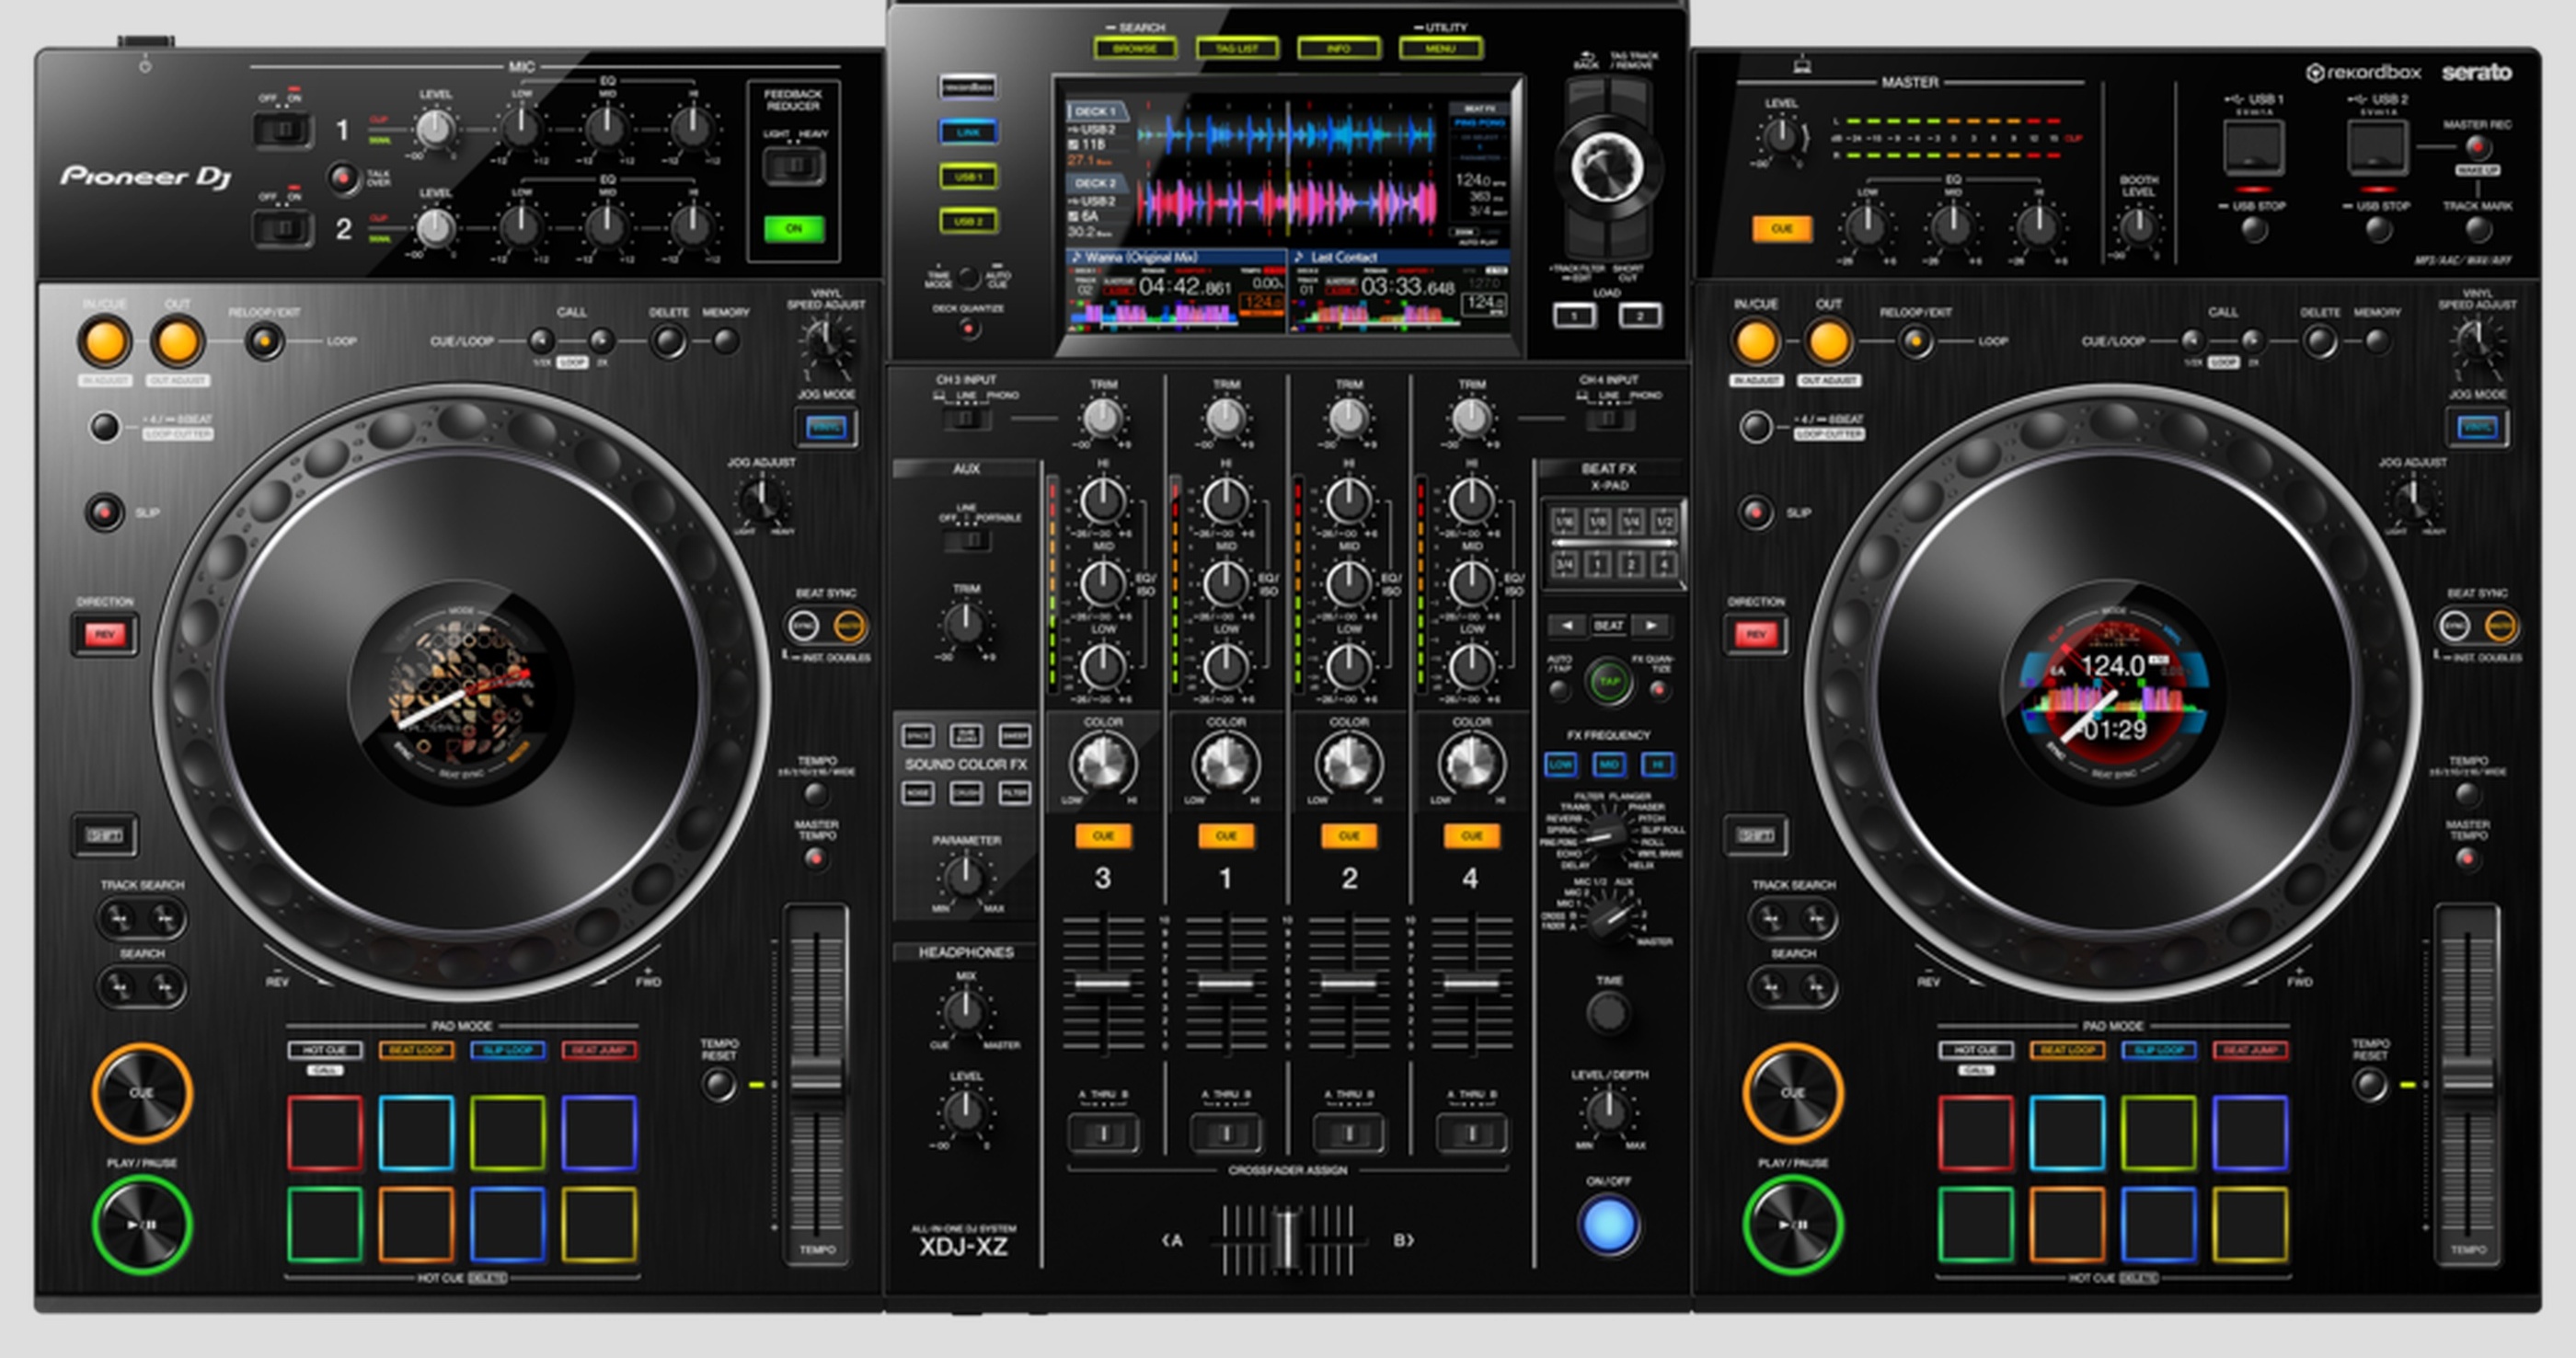Open the BROWSE screen button

[x=1135, y=48]
